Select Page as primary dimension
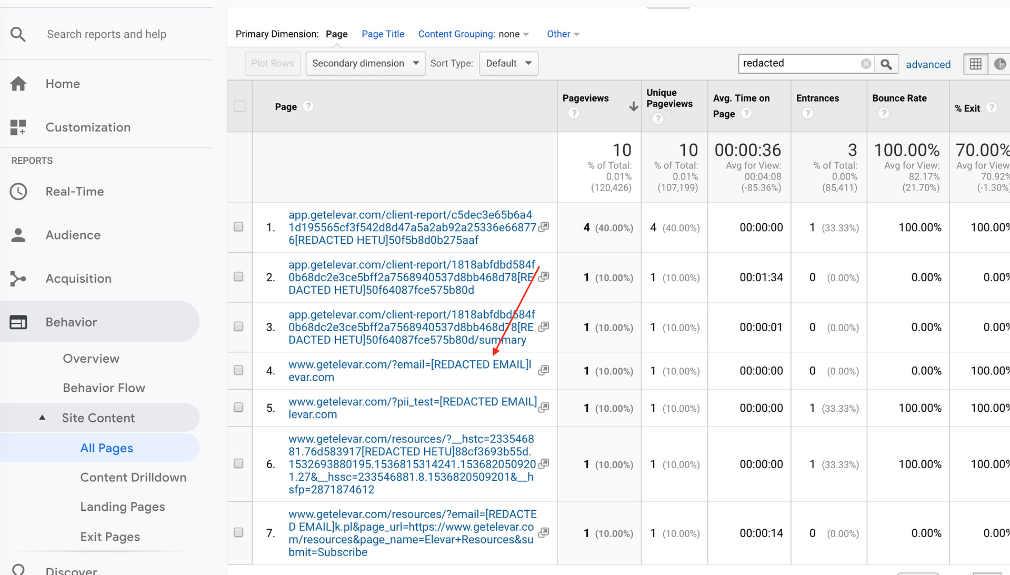This screenshot has height=575, width=1010. [336, 34]
